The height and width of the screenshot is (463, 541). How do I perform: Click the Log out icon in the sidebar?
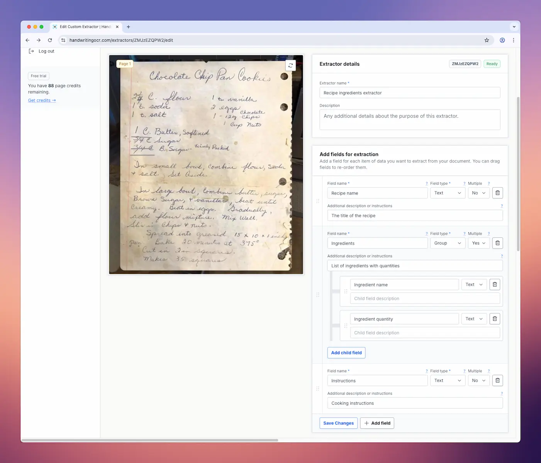[x=32, y=51]
